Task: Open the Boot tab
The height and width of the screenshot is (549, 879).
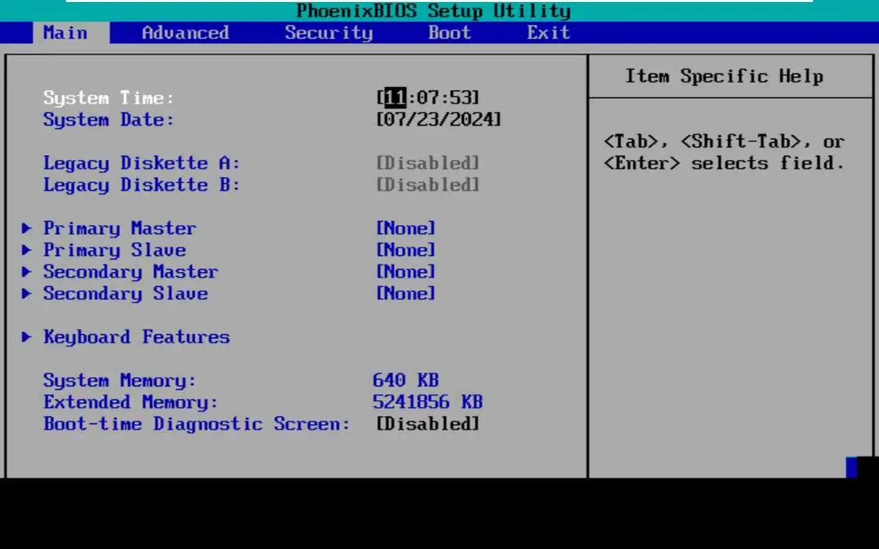Action: (450, 33)
